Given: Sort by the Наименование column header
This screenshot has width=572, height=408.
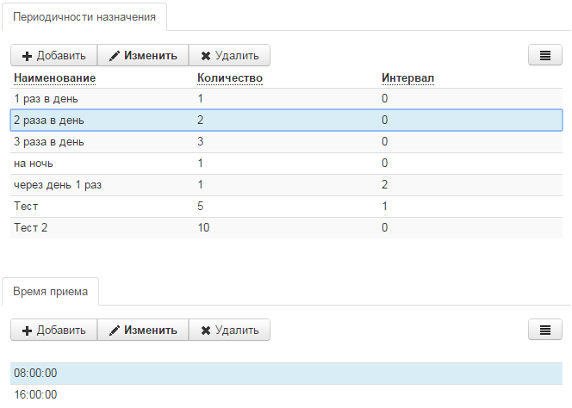Looking at the screenshot, I should coord(55,78).
